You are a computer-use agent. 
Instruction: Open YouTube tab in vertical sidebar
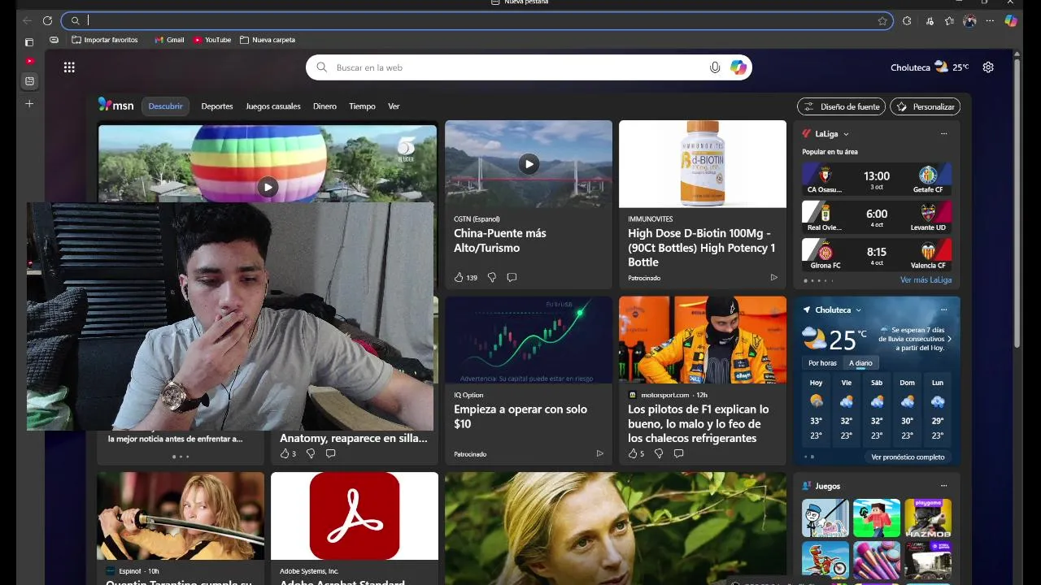click(29, 61)
